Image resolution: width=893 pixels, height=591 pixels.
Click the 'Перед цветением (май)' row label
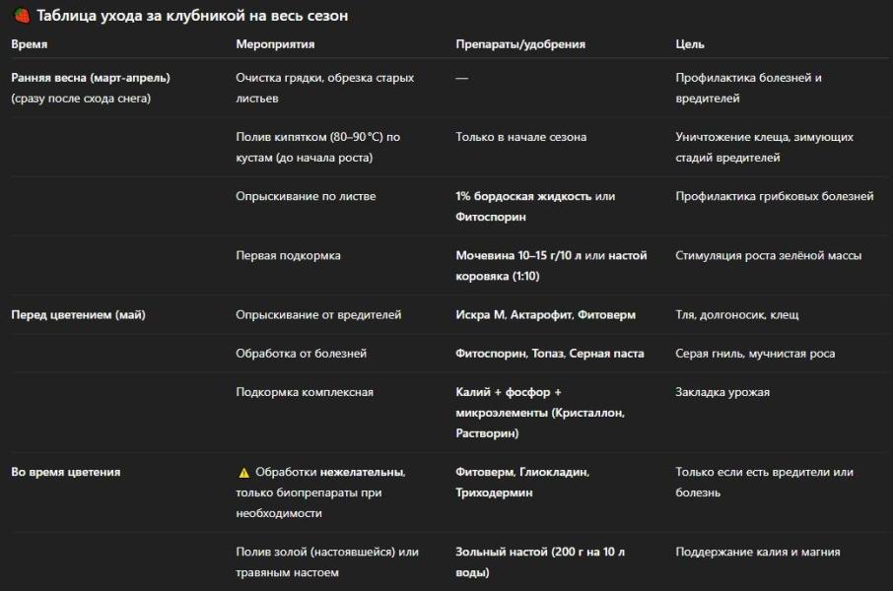[x=78, y=315]
